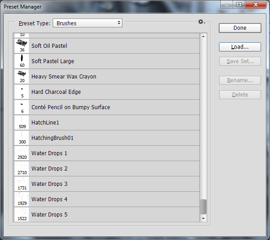This screenshot has width=270, height=240.
Task: Click the 'HatchingBrush01' brush name
Action: tap(53, 138)
